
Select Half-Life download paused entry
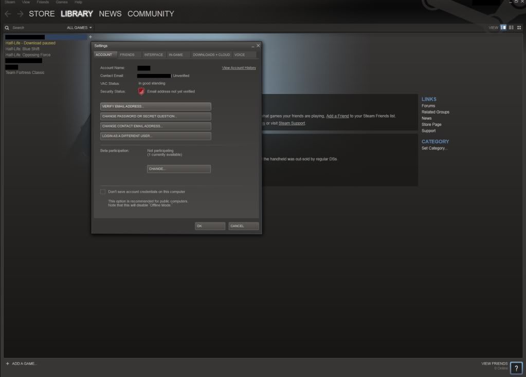pyautogui.click(x=30, y=43)
